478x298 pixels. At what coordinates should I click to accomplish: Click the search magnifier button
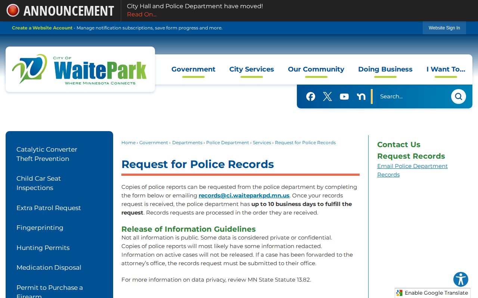point(459,96)
